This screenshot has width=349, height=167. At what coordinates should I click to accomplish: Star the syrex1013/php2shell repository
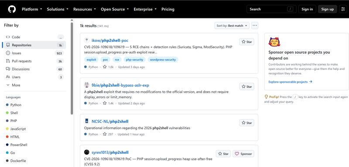223,153
